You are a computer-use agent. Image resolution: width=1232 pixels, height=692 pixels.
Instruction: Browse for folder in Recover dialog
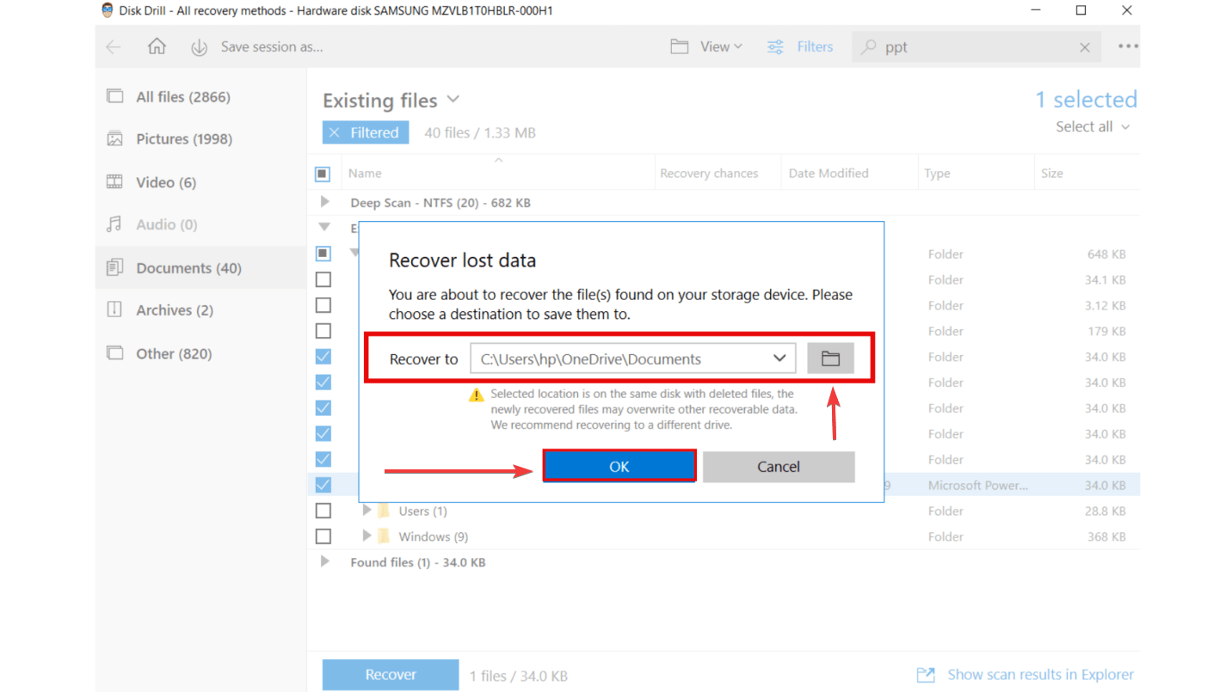829,358
